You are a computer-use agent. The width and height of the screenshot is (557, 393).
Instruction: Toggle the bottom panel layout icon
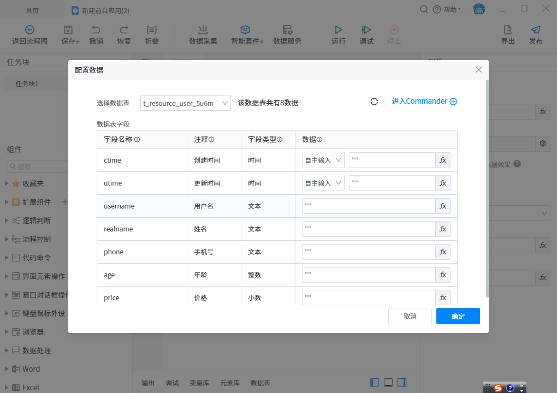click(x=388, y=383)
